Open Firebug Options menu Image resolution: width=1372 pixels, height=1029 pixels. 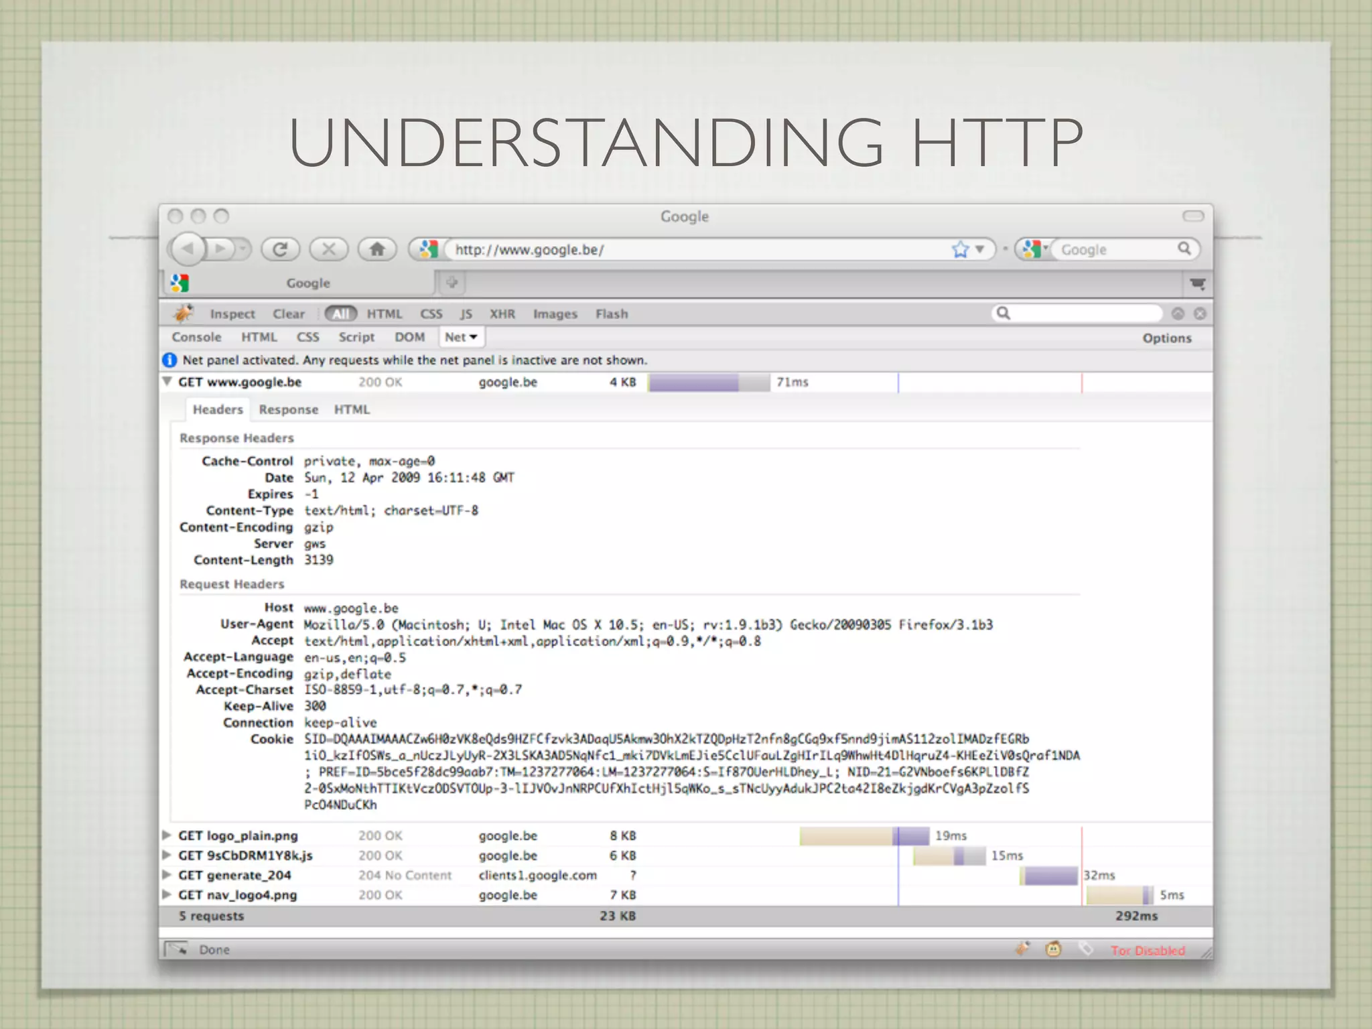click(1167, 338)
